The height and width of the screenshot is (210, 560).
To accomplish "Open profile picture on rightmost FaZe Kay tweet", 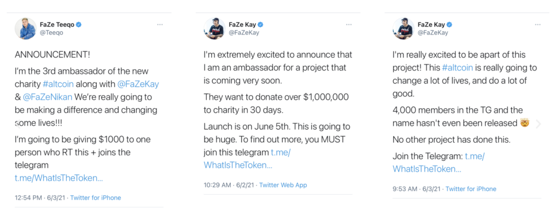I will [x=403, y=28].
